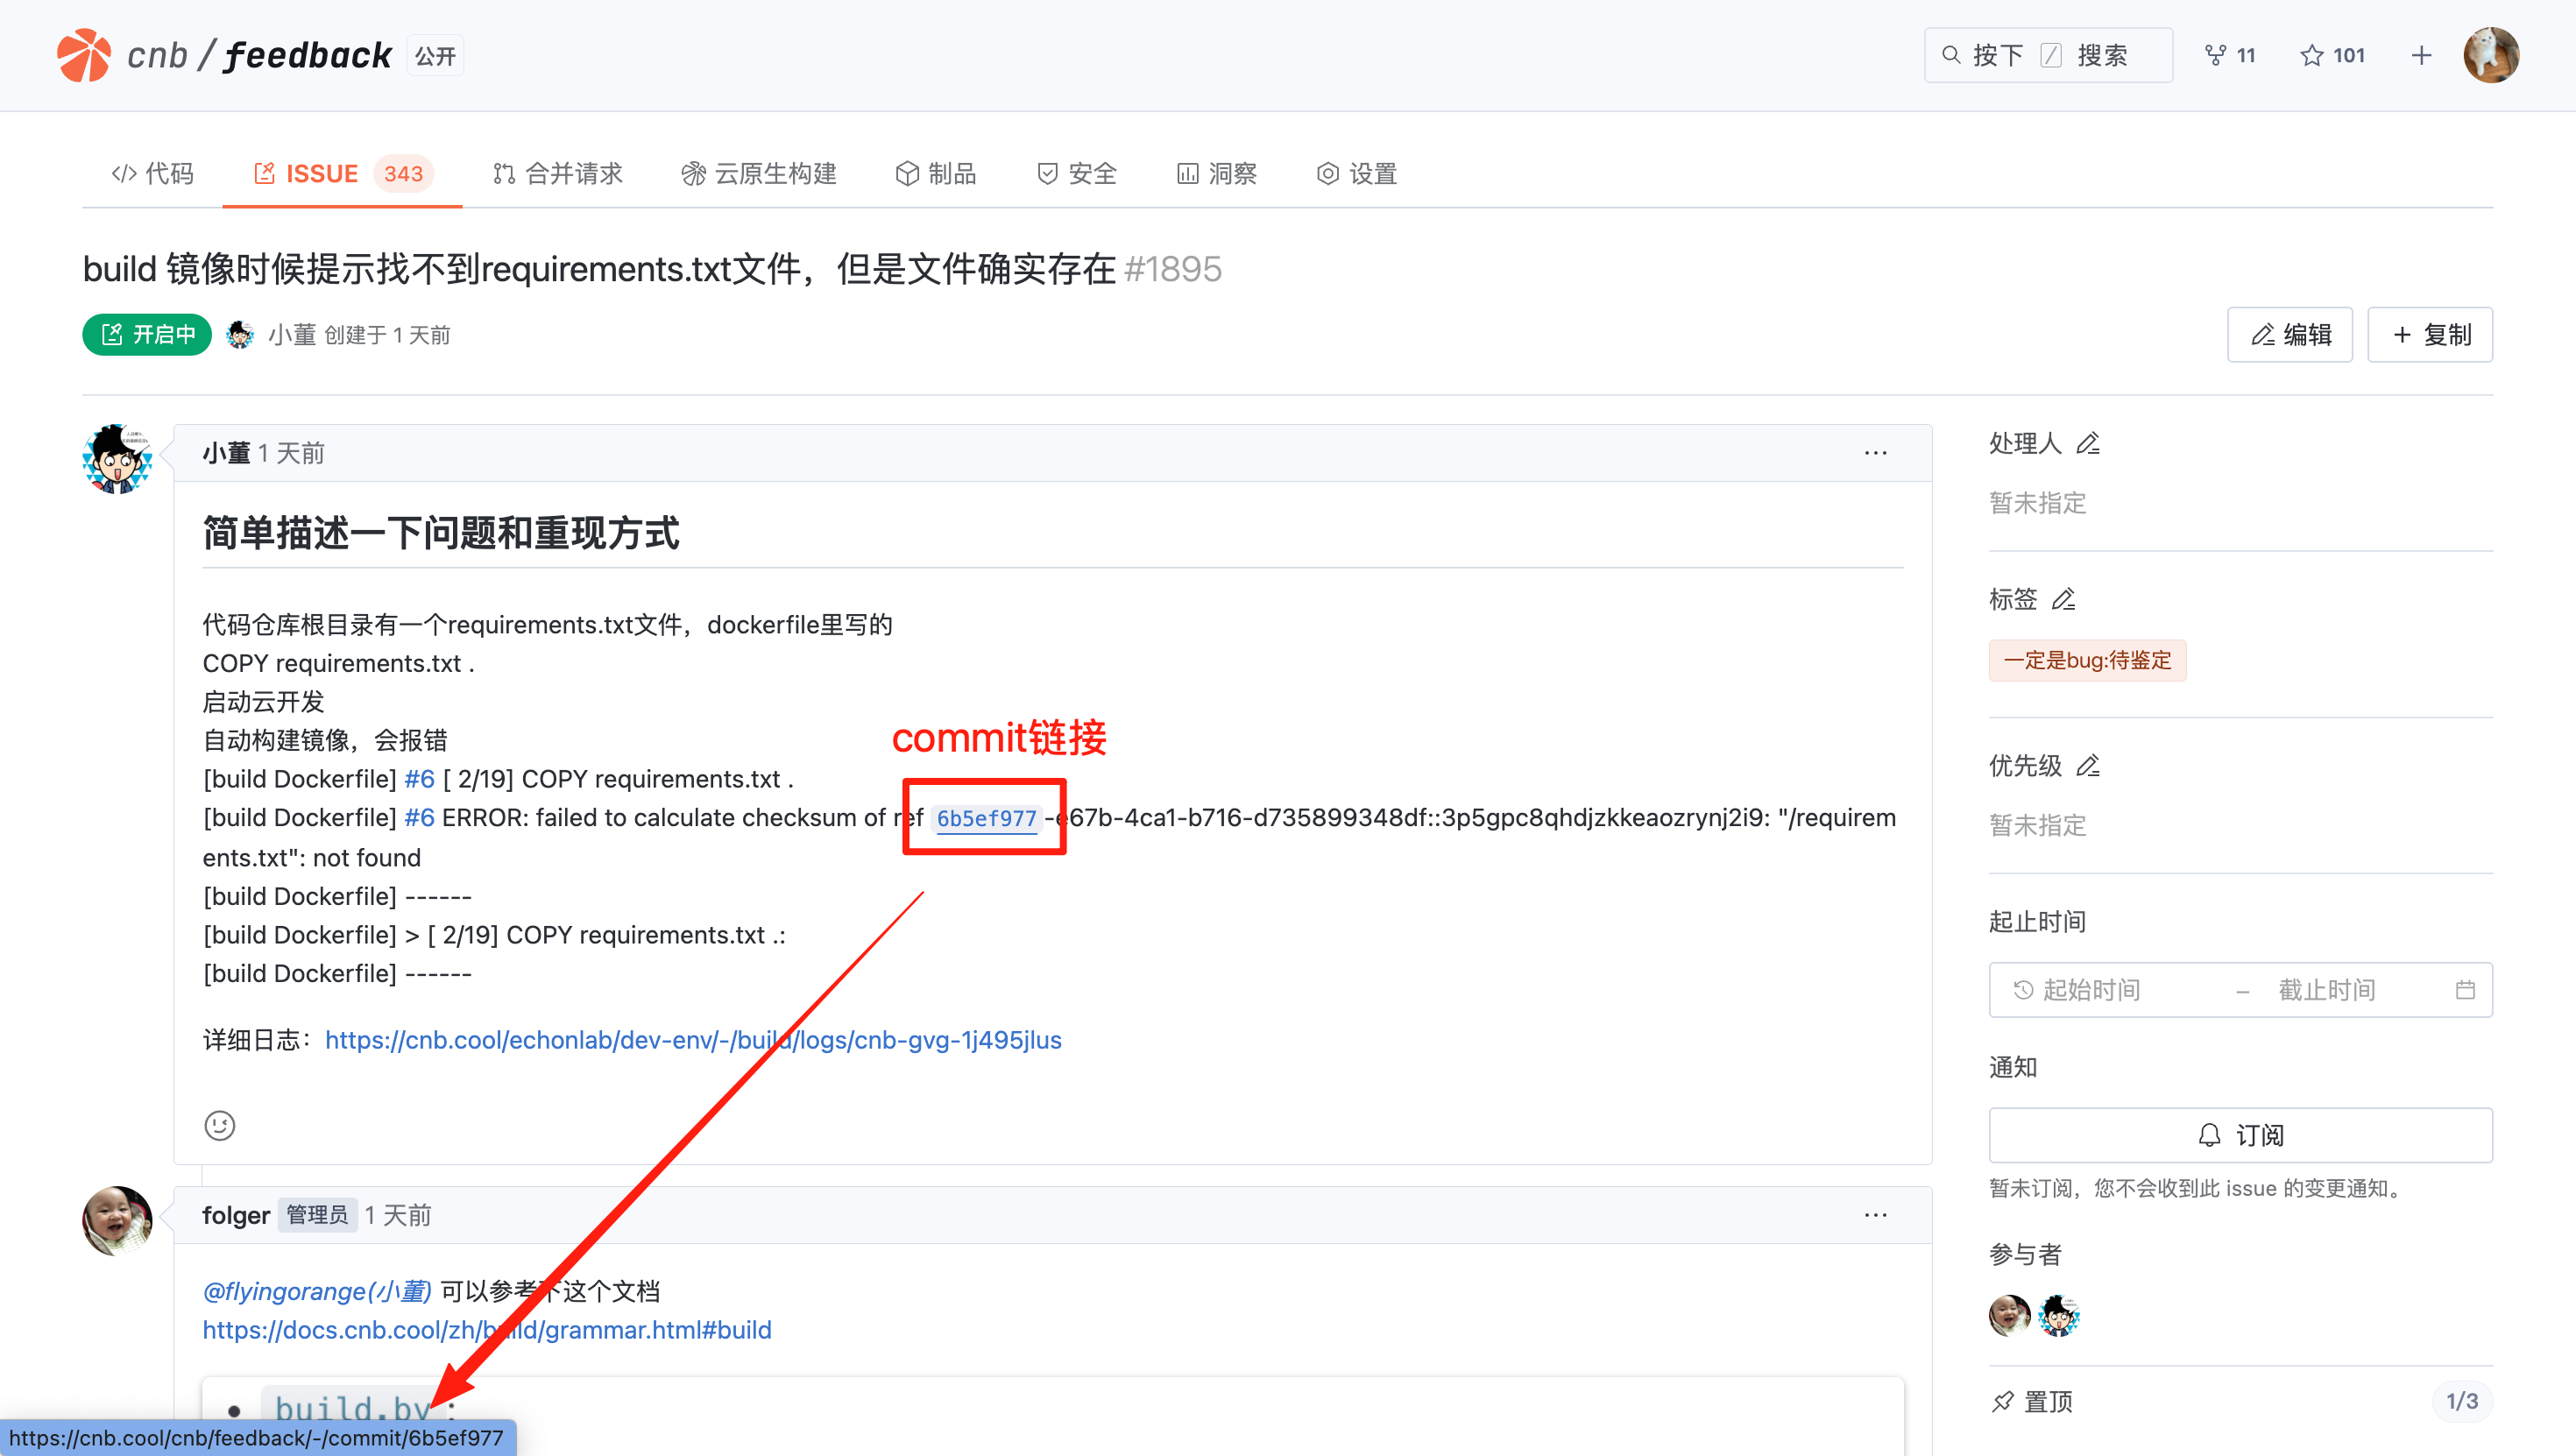Viewport: 2576px width, 1456px height.
Task: Open more options menu on 小董's comment
Action: [1875, 453]
